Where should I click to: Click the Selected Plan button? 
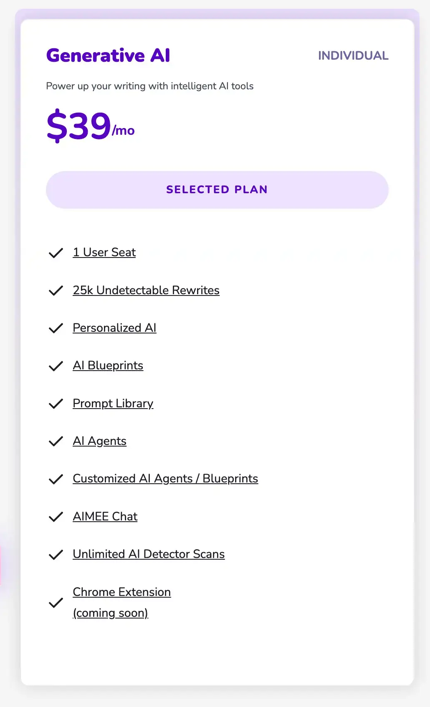pyautogui.click(x=217, y=189)
